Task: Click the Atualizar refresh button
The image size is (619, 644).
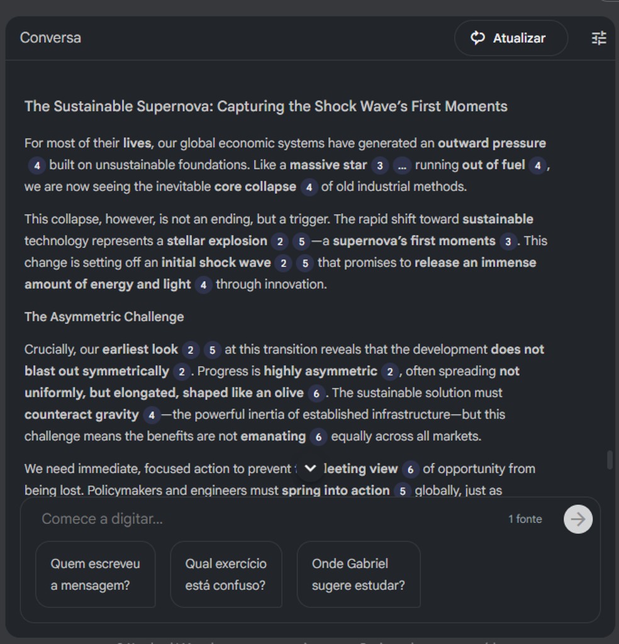Action: coord(510,38)
